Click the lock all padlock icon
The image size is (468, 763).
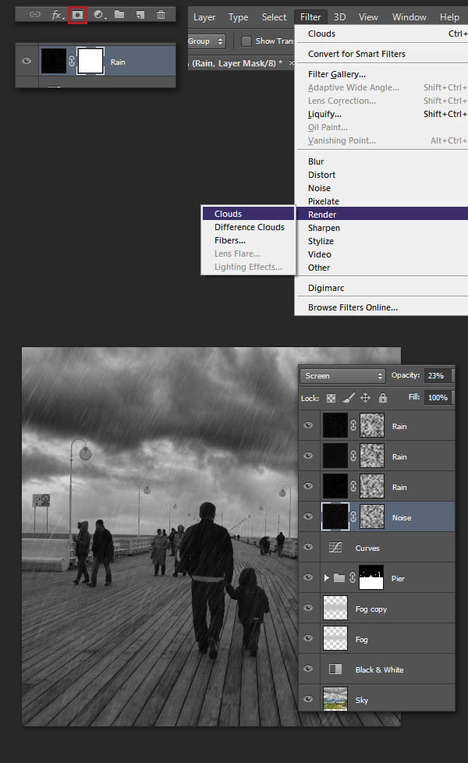382,398
